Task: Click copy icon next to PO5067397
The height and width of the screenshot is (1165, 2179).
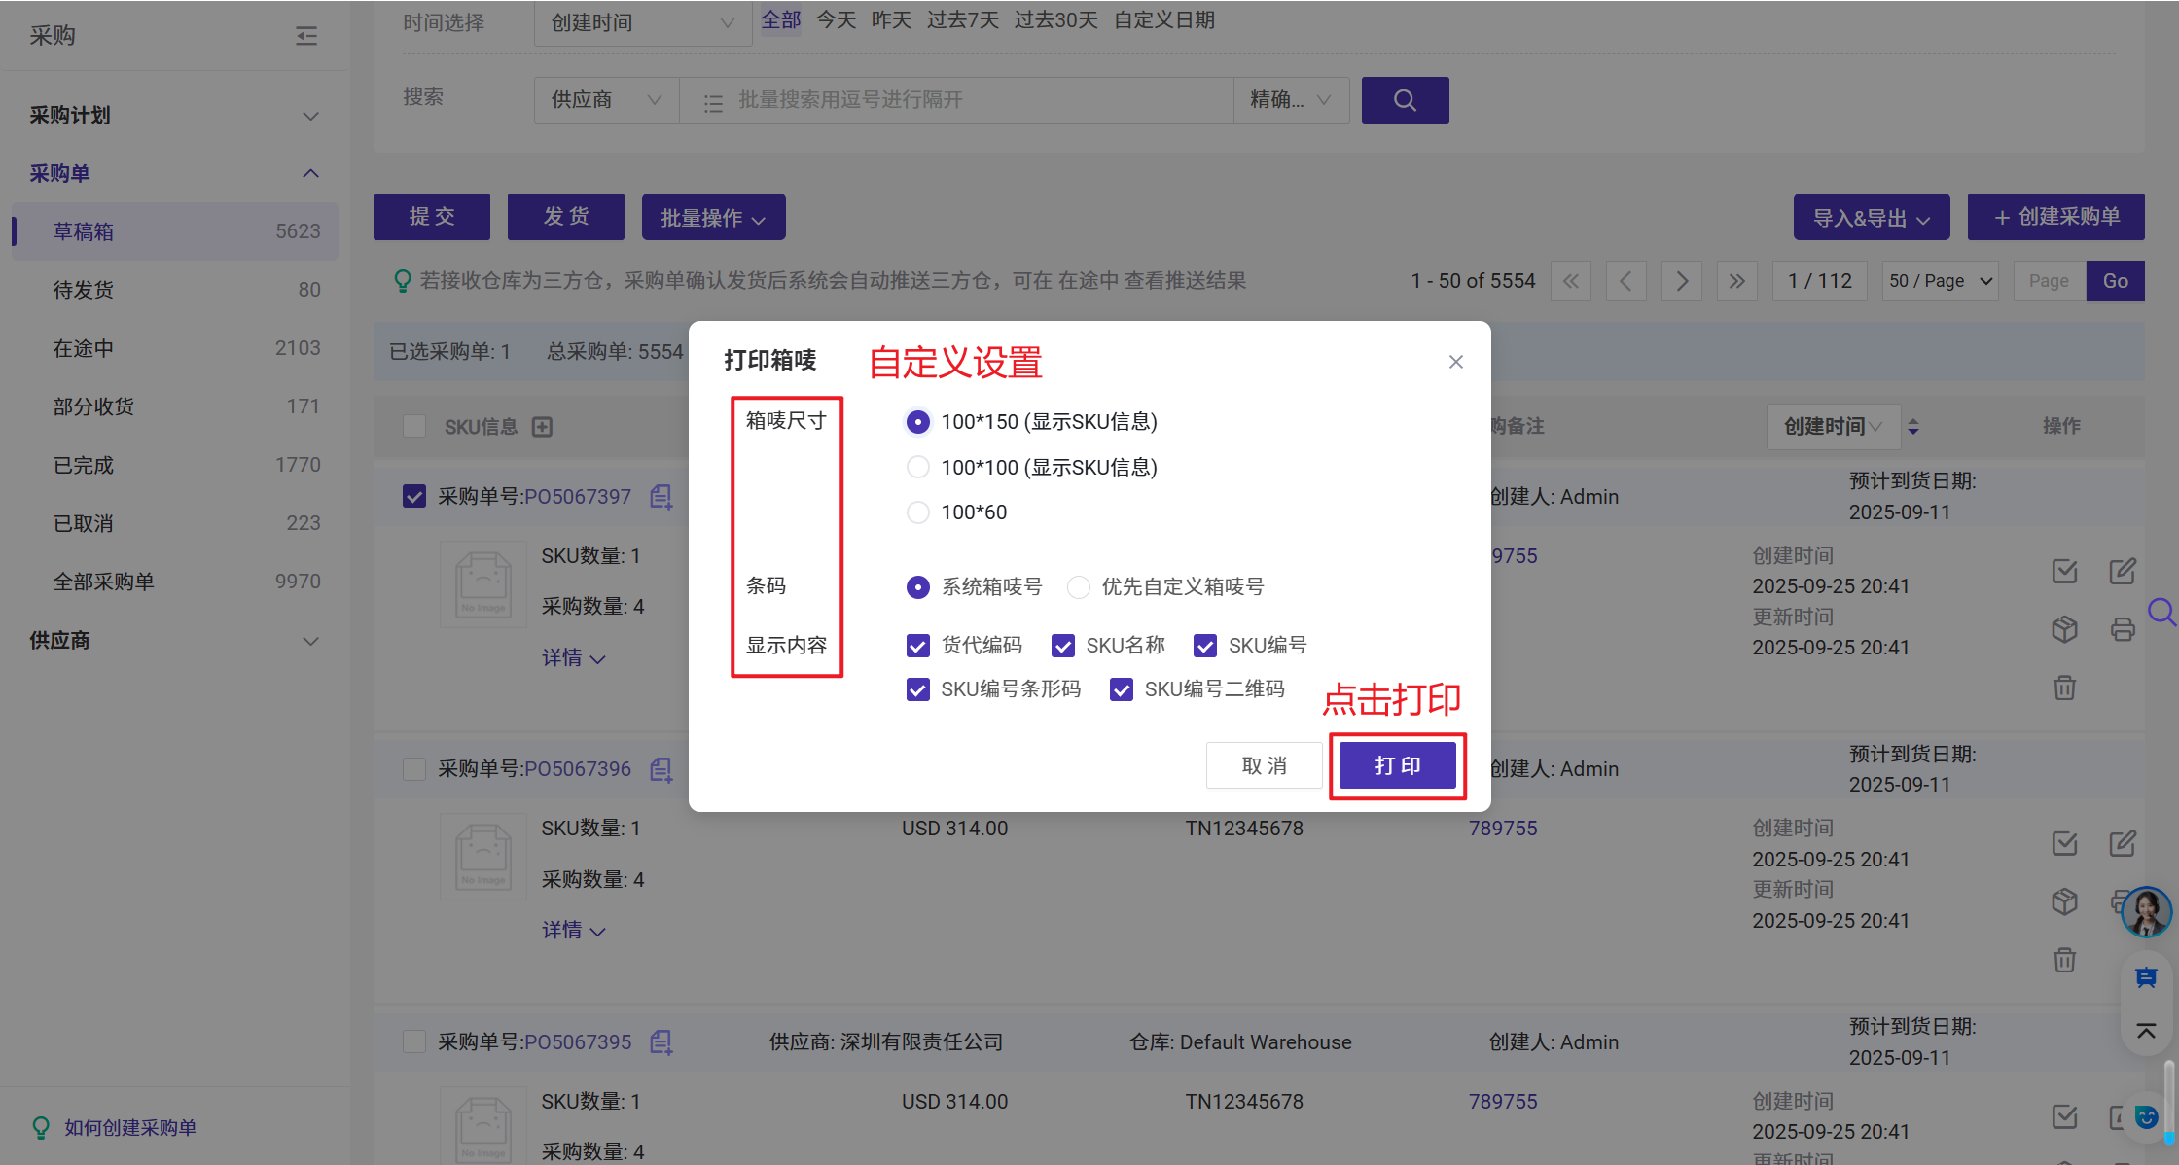Action: 661,497
